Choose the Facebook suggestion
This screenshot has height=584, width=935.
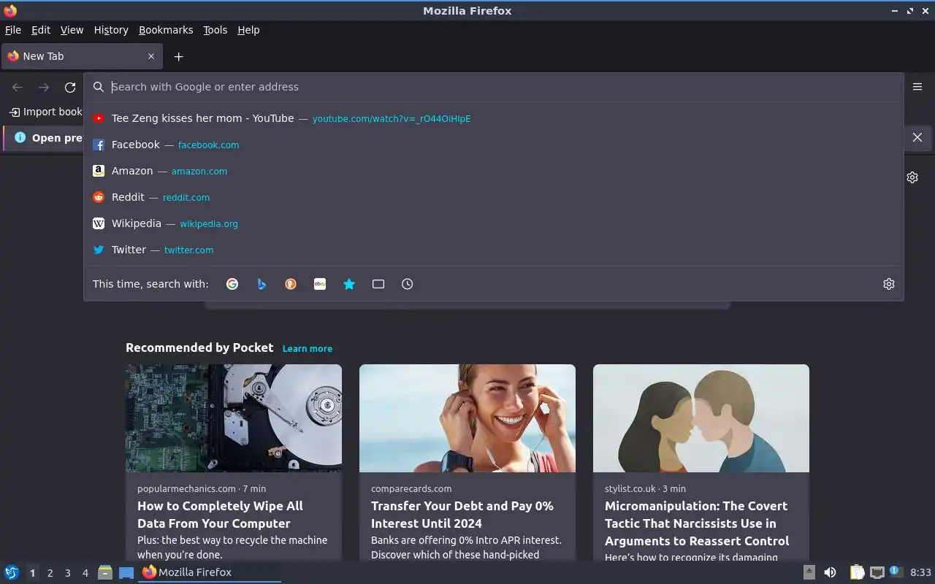click(x=494, y=145)
